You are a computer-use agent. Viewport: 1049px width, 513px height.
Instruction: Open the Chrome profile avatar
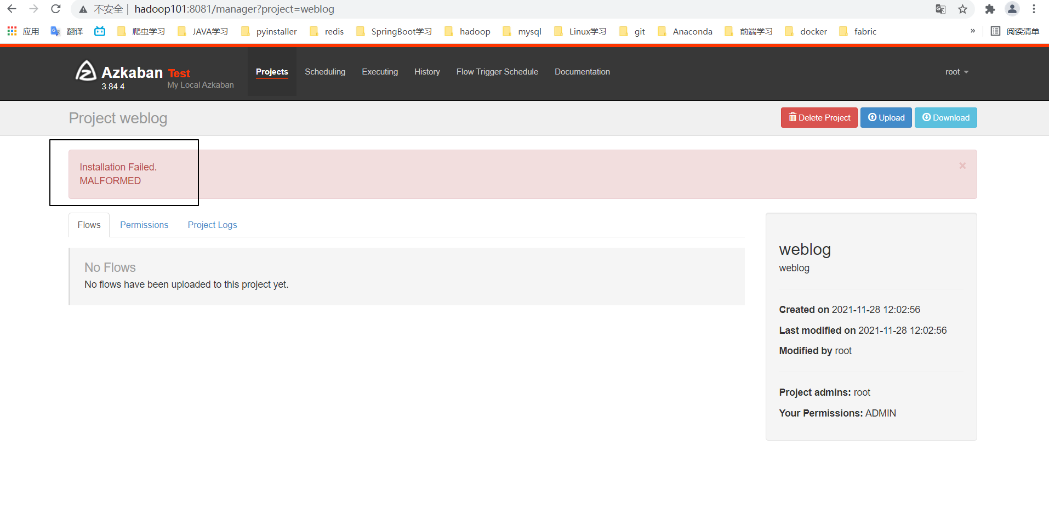[x=1012, y=9]
